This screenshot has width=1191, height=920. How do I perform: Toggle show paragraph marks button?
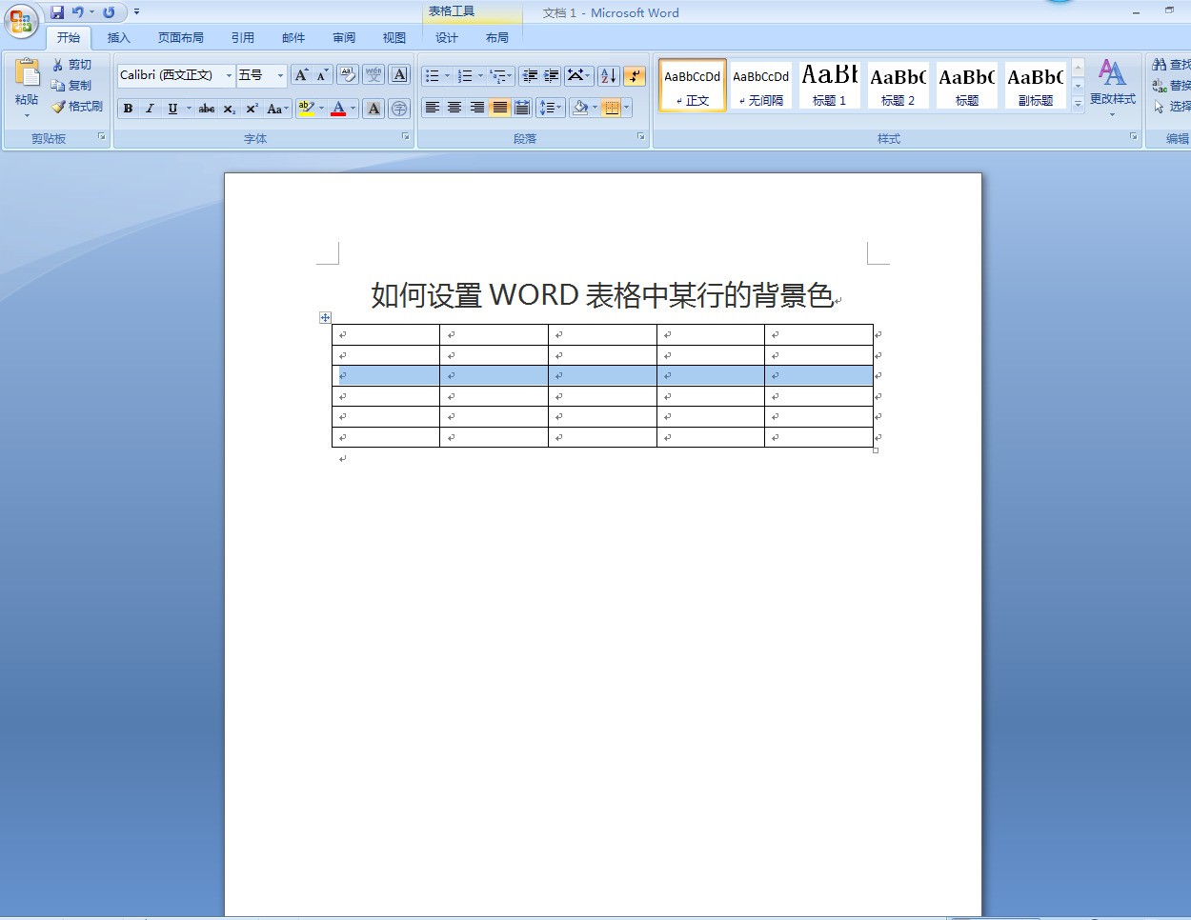coord(635,76)
